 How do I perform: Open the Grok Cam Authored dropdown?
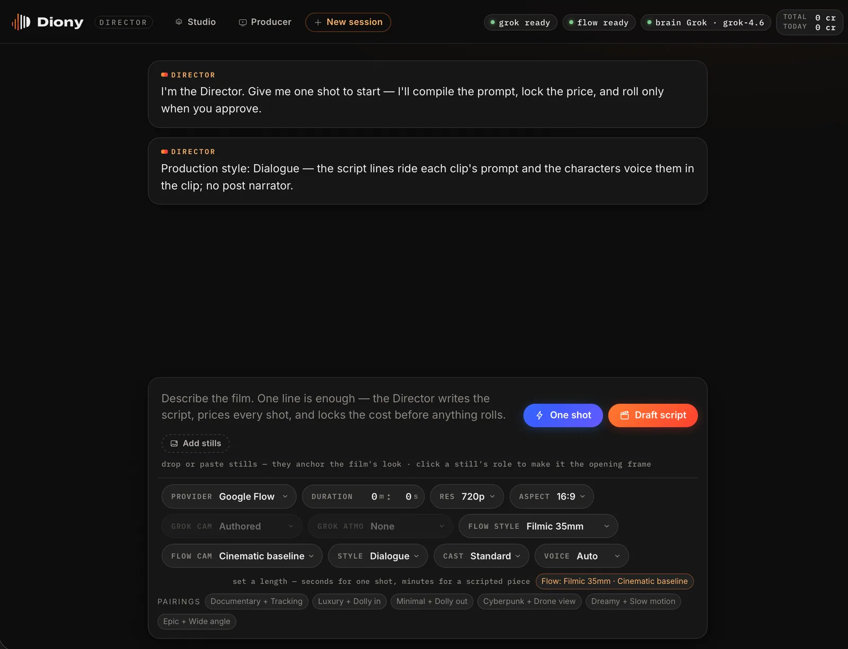click(x=232, y=526)
